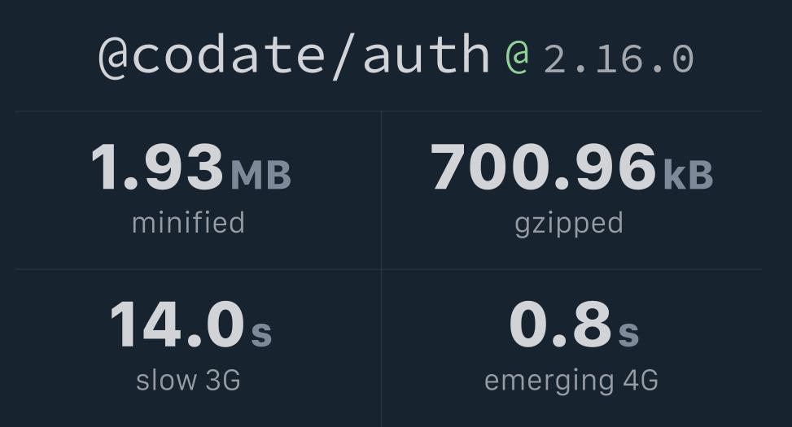Click the kB unit beside 700.96

pyautogui.click(x=688, y=175)
